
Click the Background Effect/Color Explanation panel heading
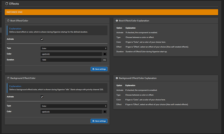[138, 78]
